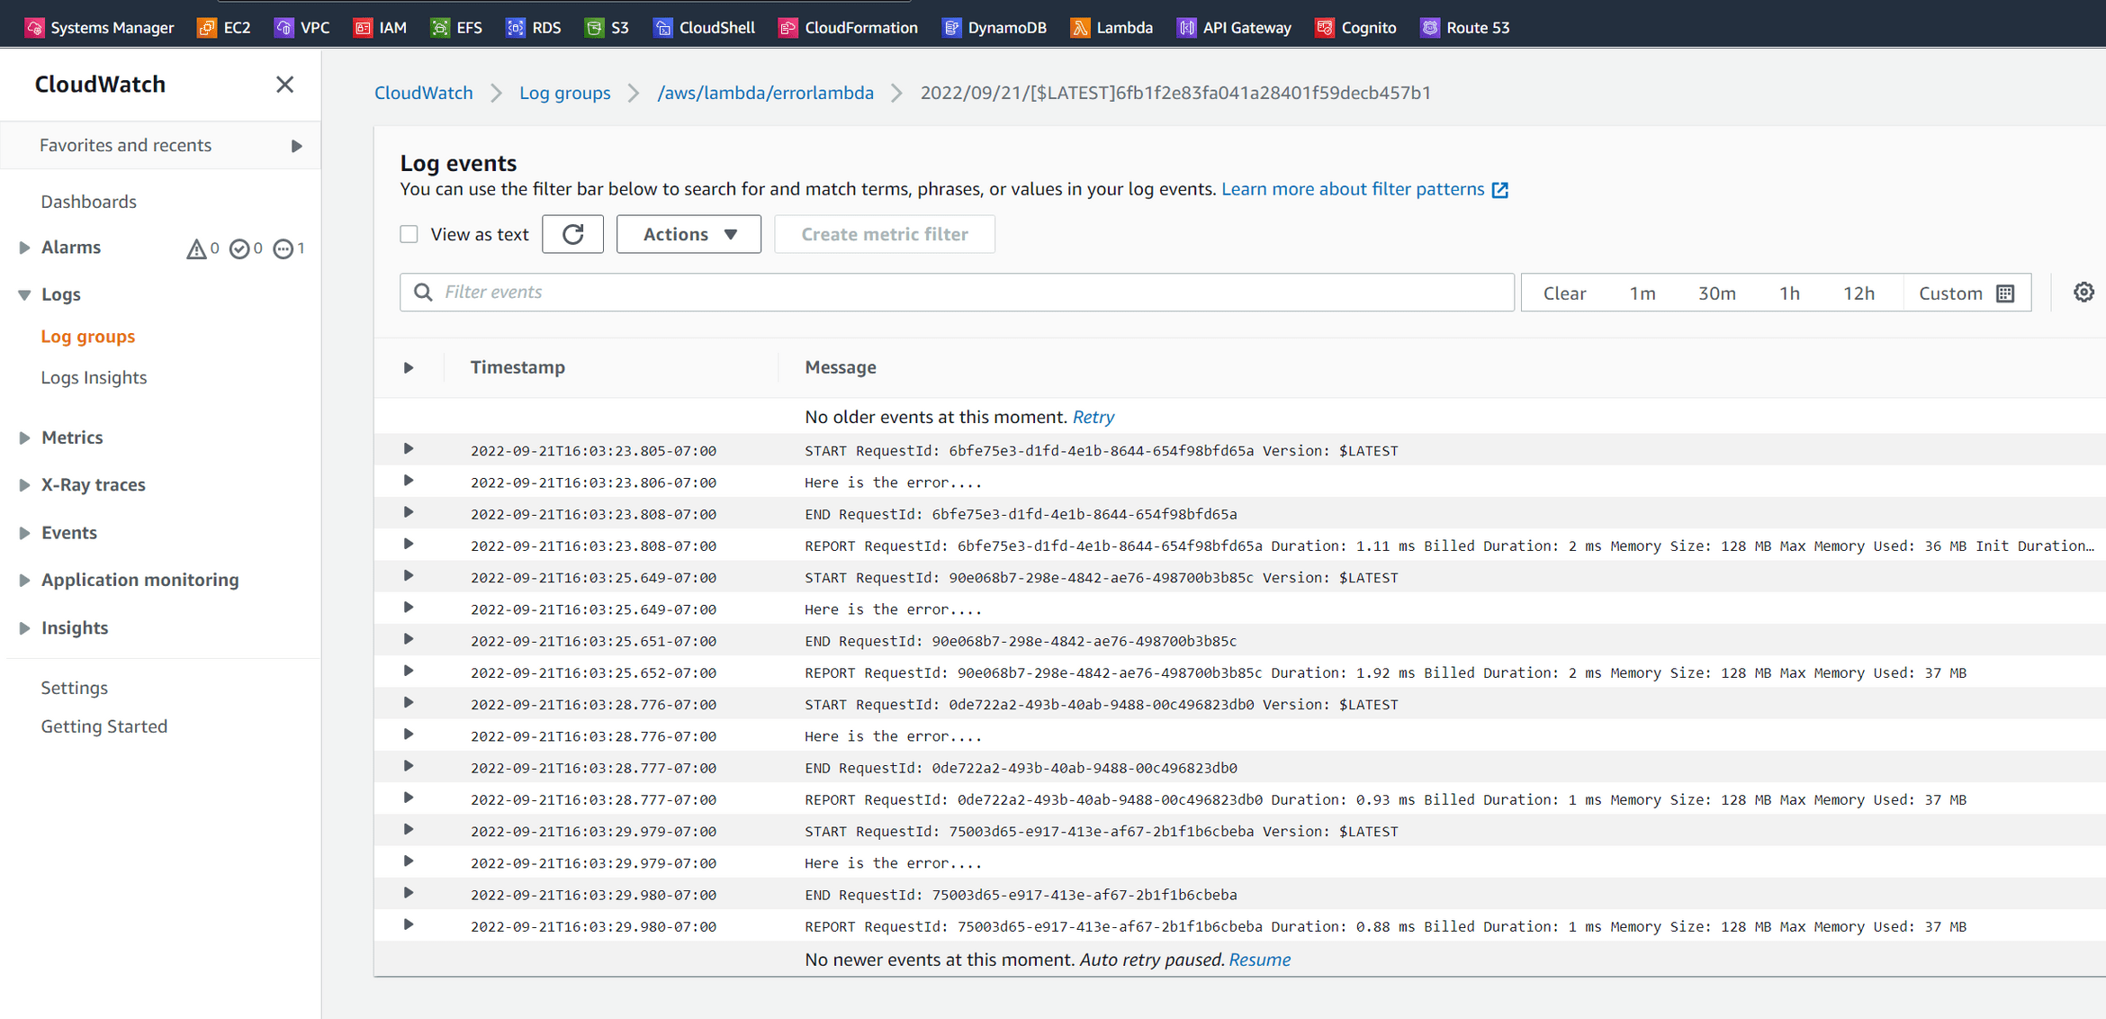Open log events display settings gear
The width and height of the screenshot is (2106, 1019).
click(2083, 292)
